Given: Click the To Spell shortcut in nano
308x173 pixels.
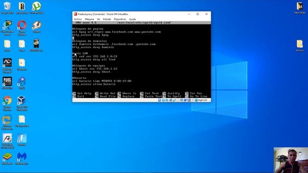Looking at the screenshot, I should (x=172, y=96).
